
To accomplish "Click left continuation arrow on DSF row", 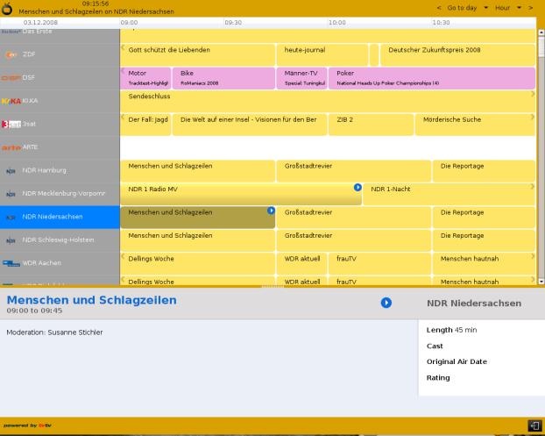I will point(123,71).
